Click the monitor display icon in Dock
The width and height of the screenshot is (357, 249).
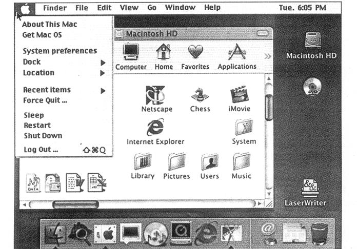[131, 233]
